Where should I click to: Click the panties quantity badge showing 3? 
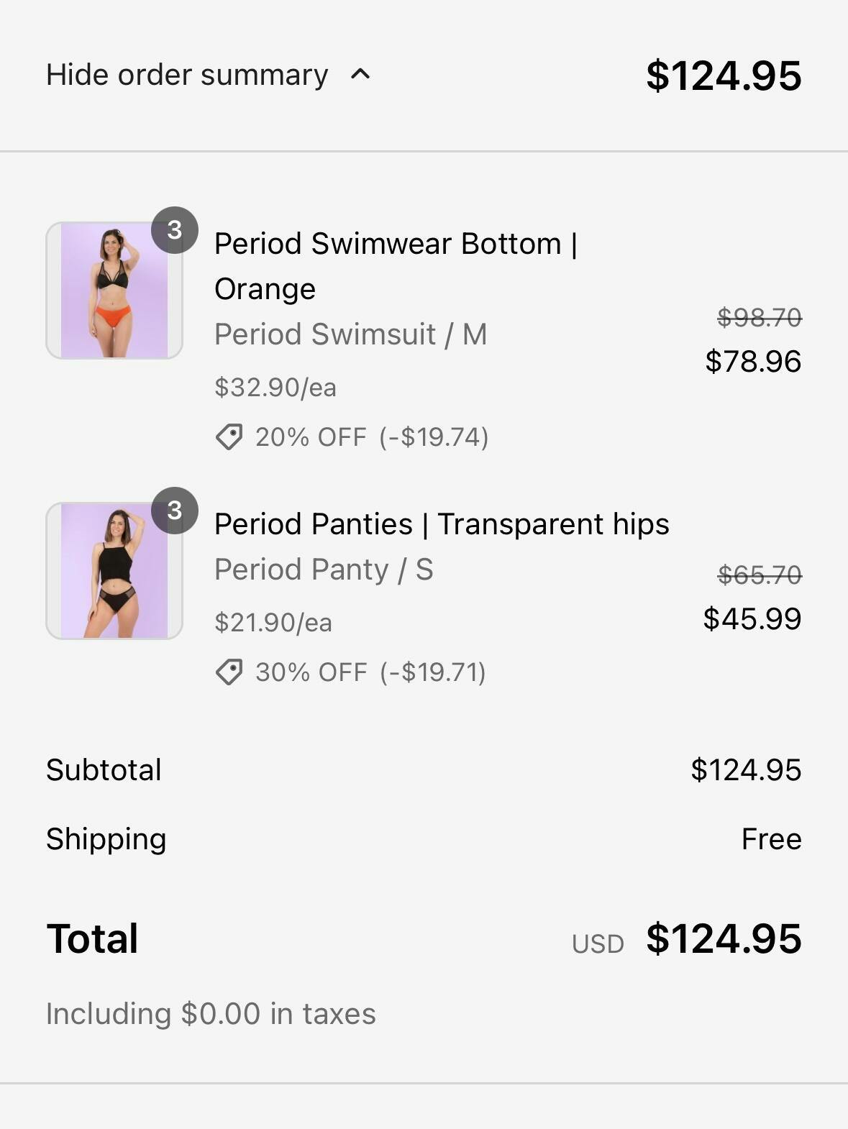click(174, 511)
